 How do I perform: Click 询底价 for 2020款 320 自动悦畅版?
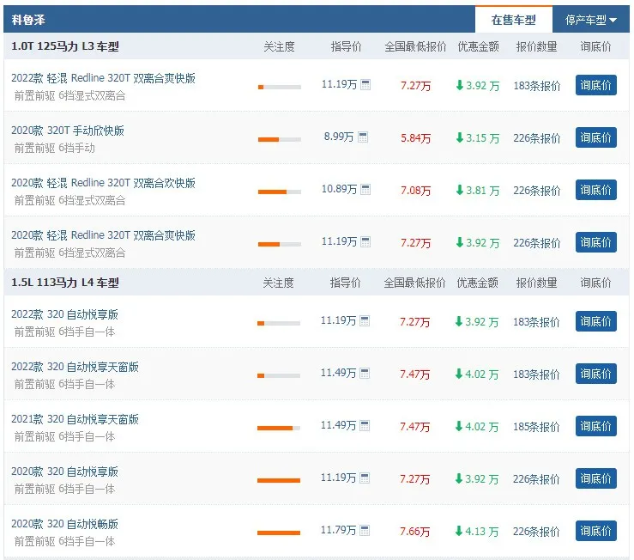tap(596, 531)
